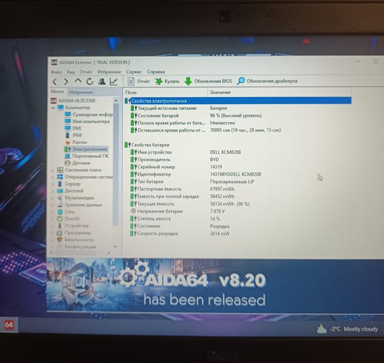The width and height of the screenshot is (384, 363).
Task: Select the Производитель row
Action: tap(238, 159)
